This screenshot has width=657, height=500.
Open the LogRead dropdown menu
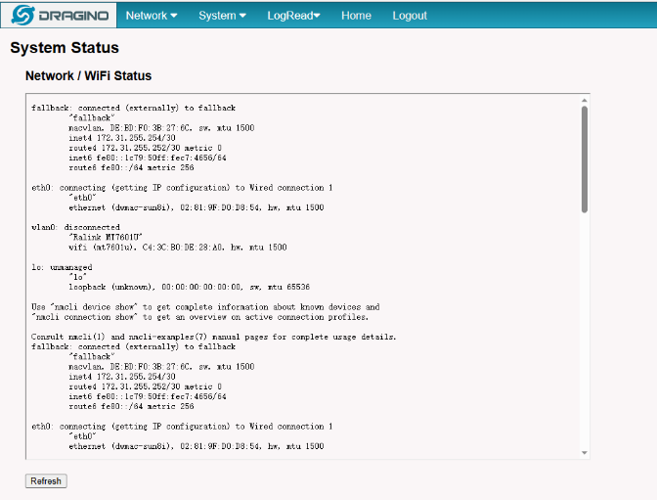(293, 16)
